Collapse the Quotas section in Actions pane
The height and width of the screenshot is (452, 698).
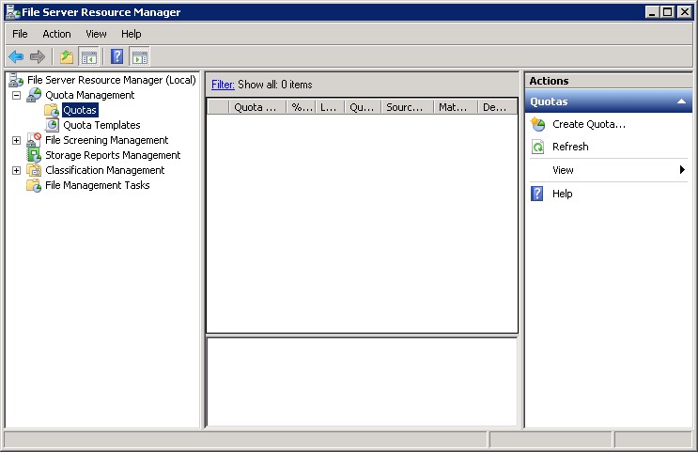pos(681,101)
